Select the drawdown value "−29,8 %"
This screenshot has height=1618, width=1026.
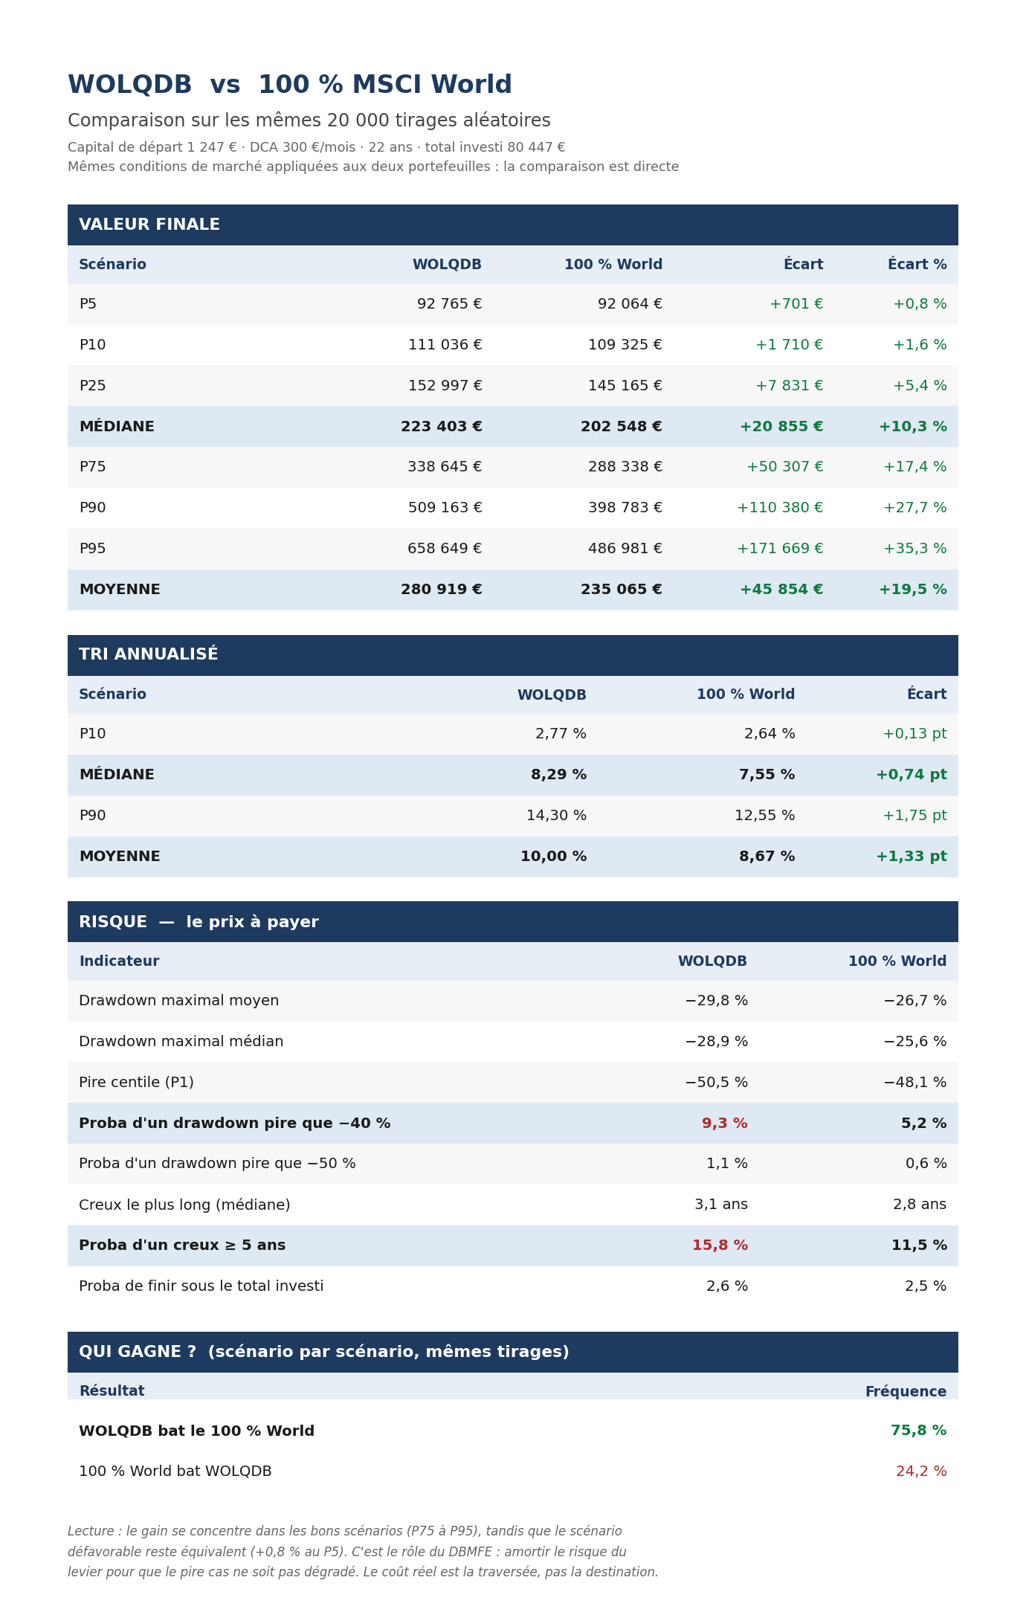[716, 1001]
